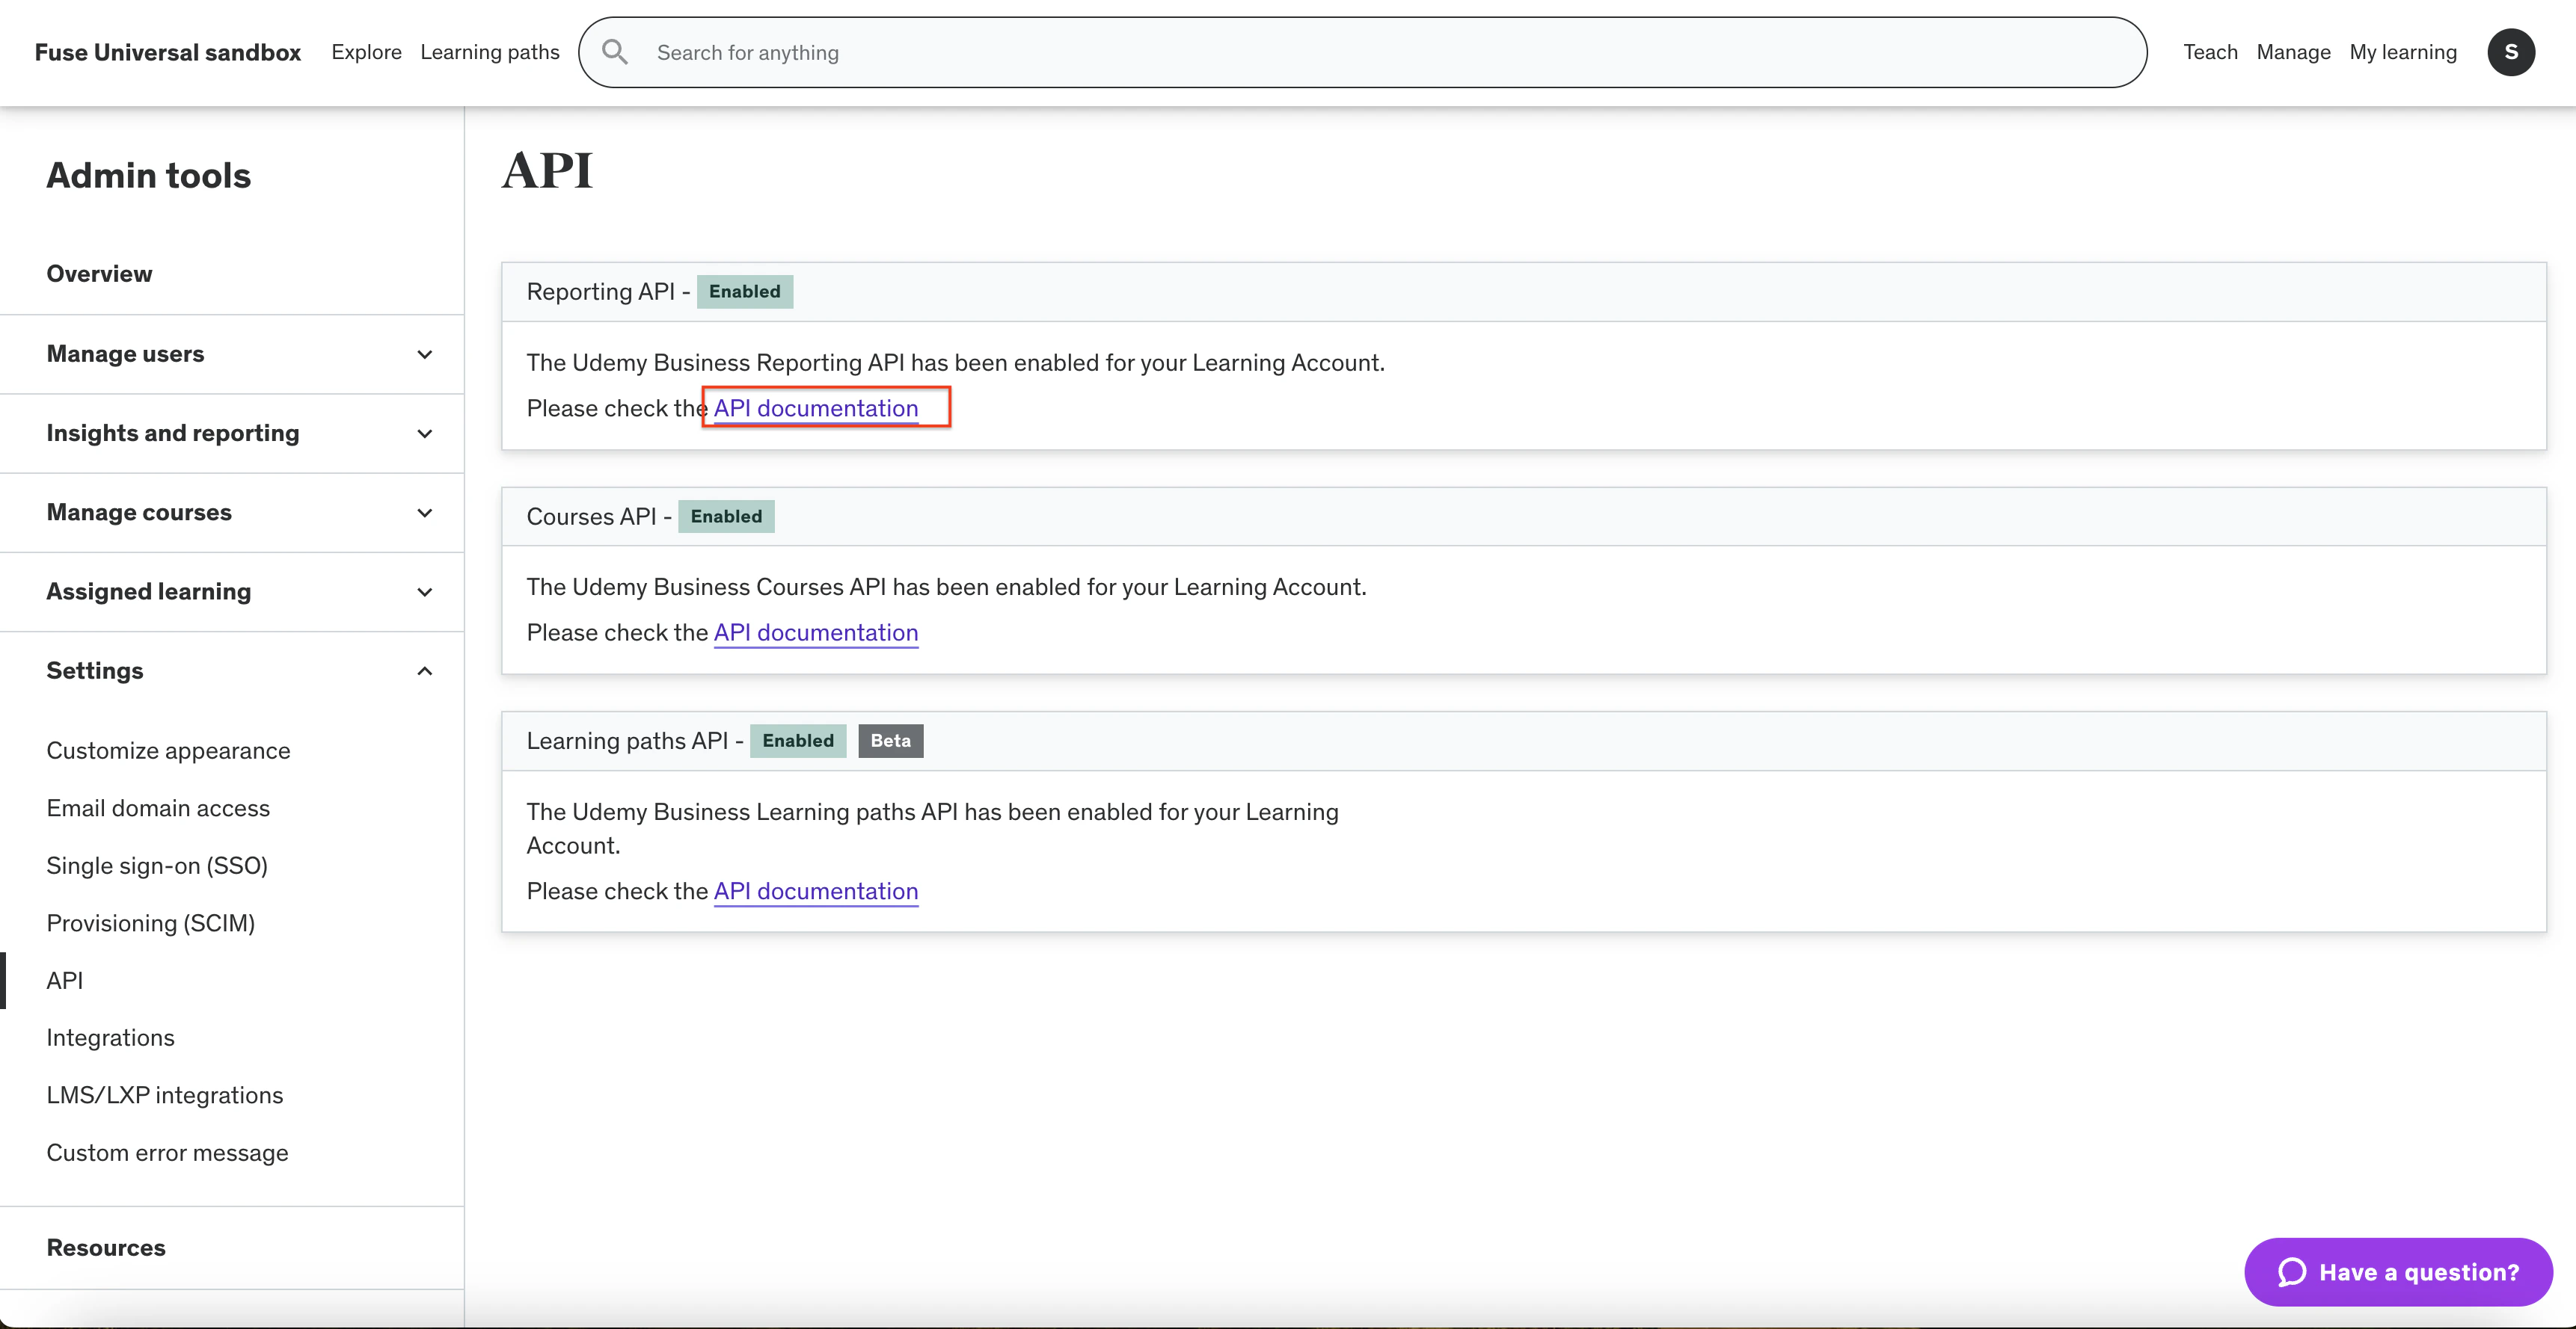Click the chat bubble Have a question button

pos(2398,1271)
